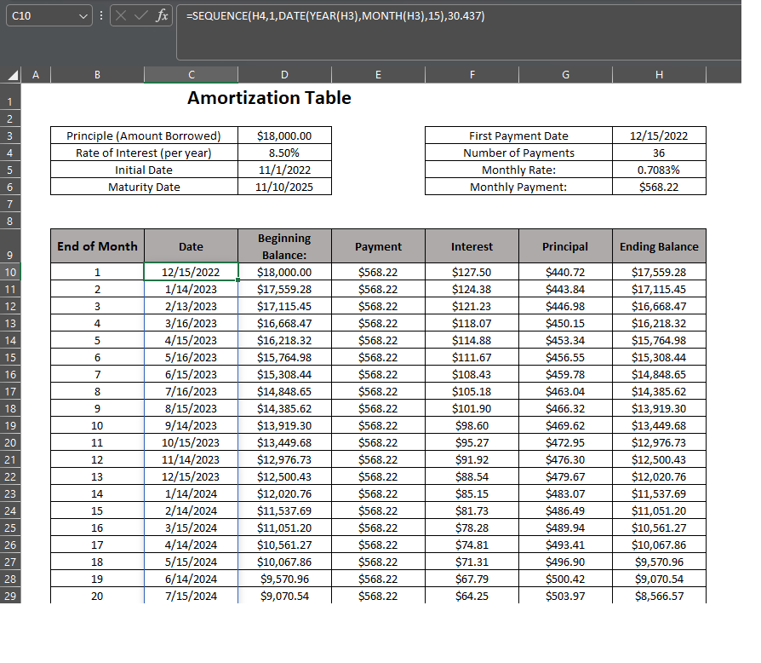Click the fill handle of cell C10

point(237,280)
